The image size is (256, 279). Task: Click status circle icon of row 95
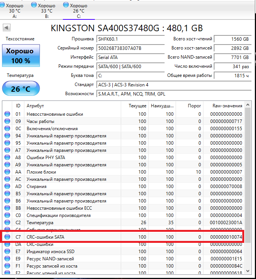pyautogui.click(x=7, y=143)
